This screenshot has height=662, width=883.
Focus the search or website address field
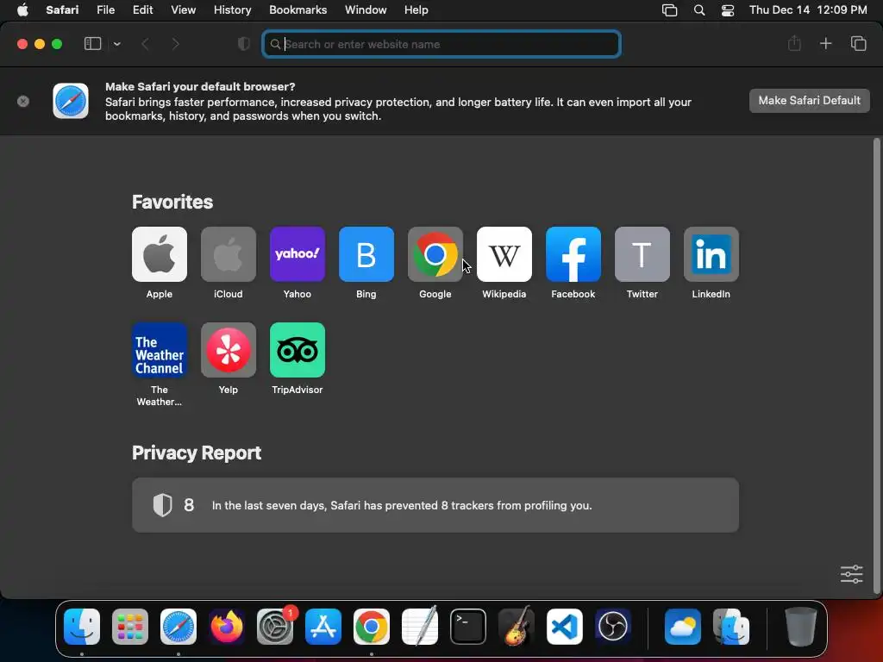(441, 44)
